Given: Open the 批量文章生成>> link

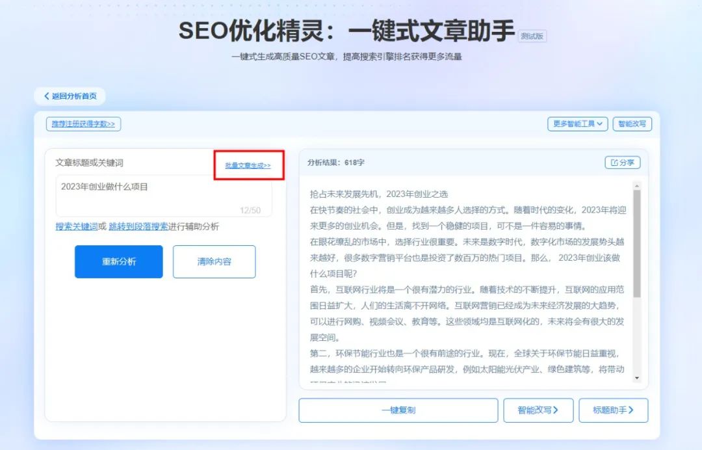Looking at the screenshot, I should [247, 165].
